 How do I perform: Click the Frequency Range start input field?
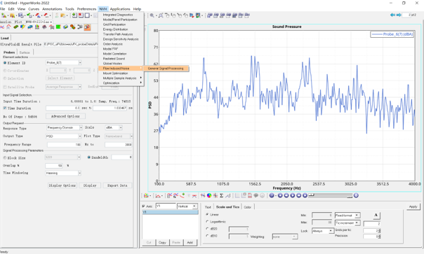(65, 145)
